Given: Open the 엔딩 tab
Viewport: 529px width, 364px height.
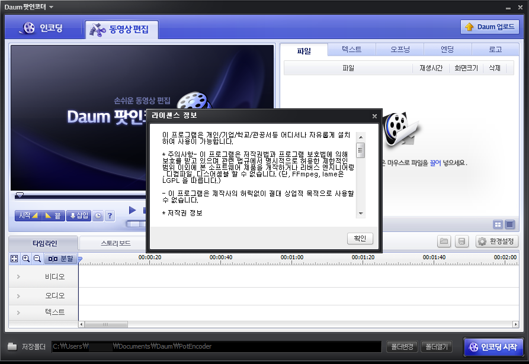Looking at the screenshot, I should [447, 49].
